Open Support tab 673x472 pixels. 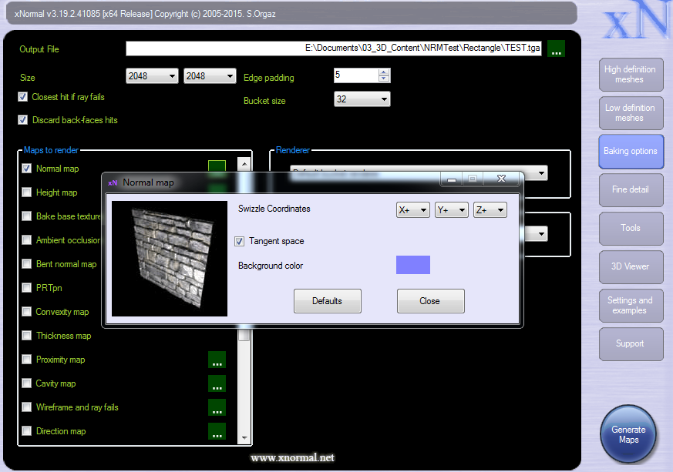point(631,344)
